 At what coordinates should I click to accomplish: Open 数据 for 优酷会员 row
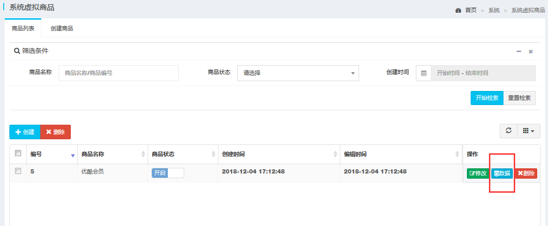point(502,173)
